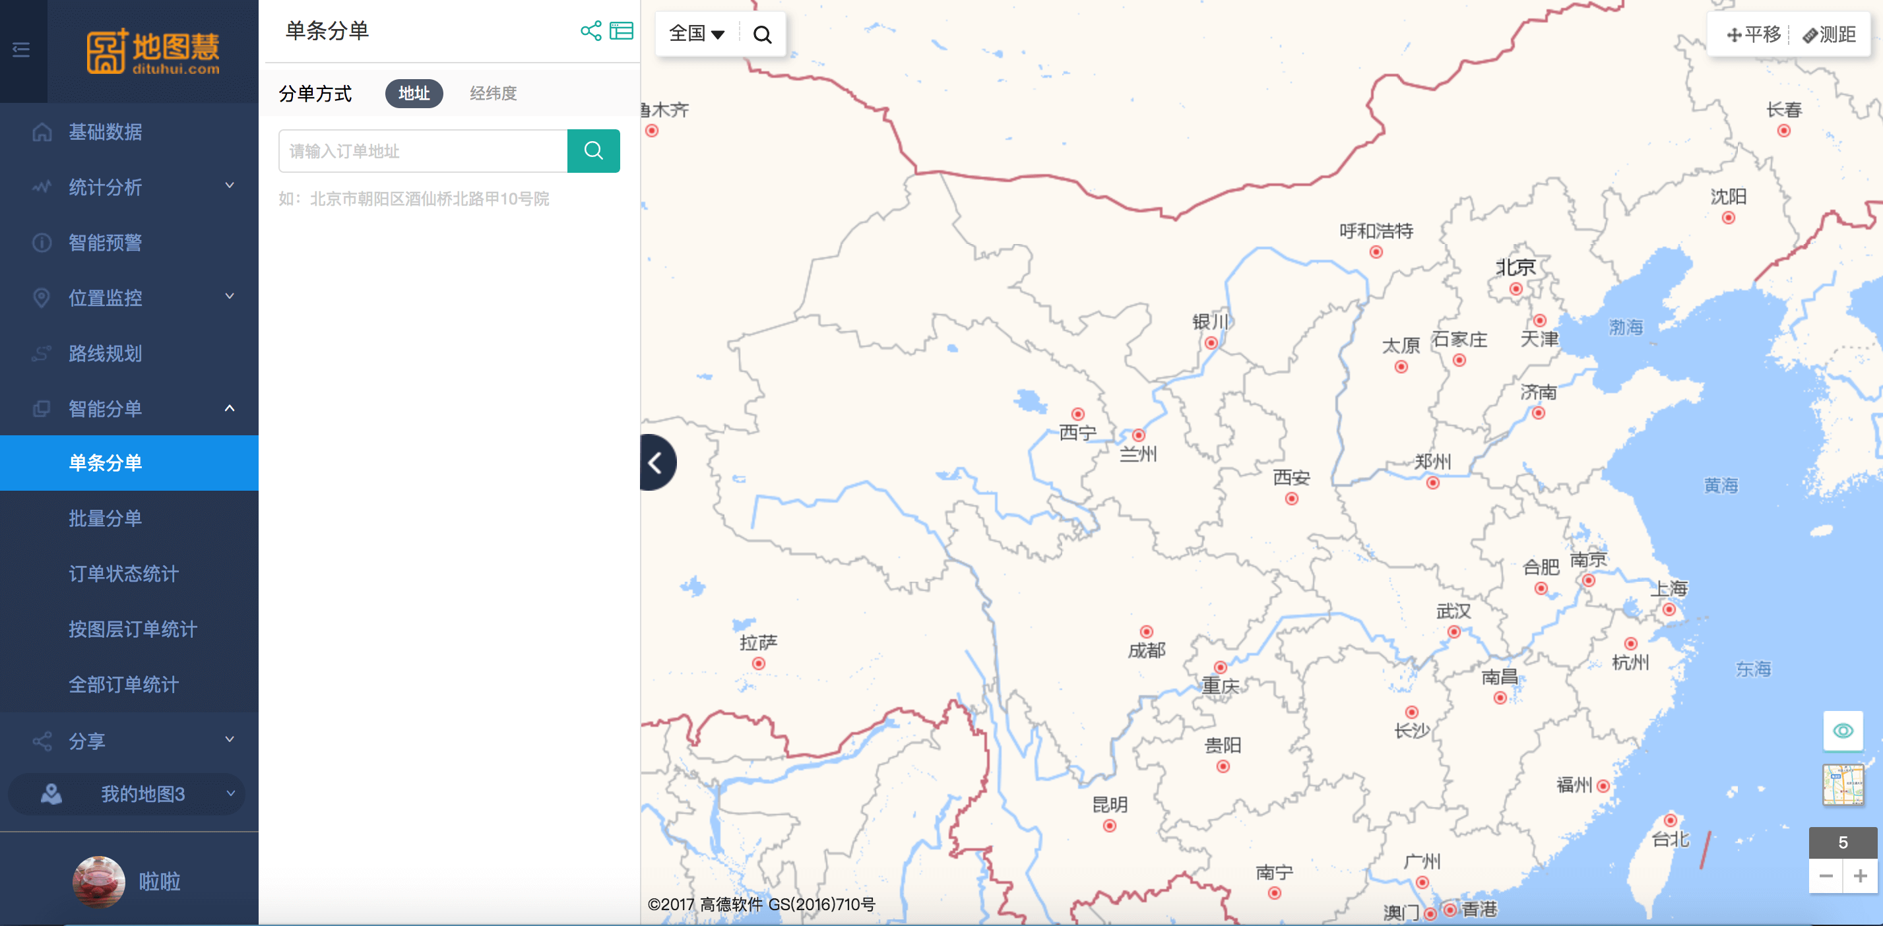Click the 统计分析 chart icon
Viewport: 1883px width, 926px height.
(x=42, y=187)
